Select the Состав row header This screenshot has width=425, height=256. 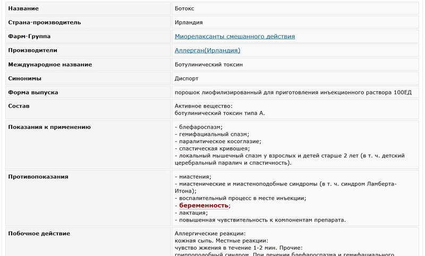click(x=19, y=106)
